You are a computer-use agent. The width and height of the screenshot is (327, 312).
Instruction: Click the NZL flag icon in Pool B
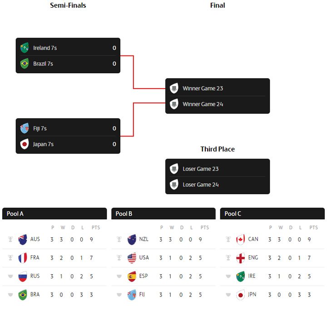[132, 239]
